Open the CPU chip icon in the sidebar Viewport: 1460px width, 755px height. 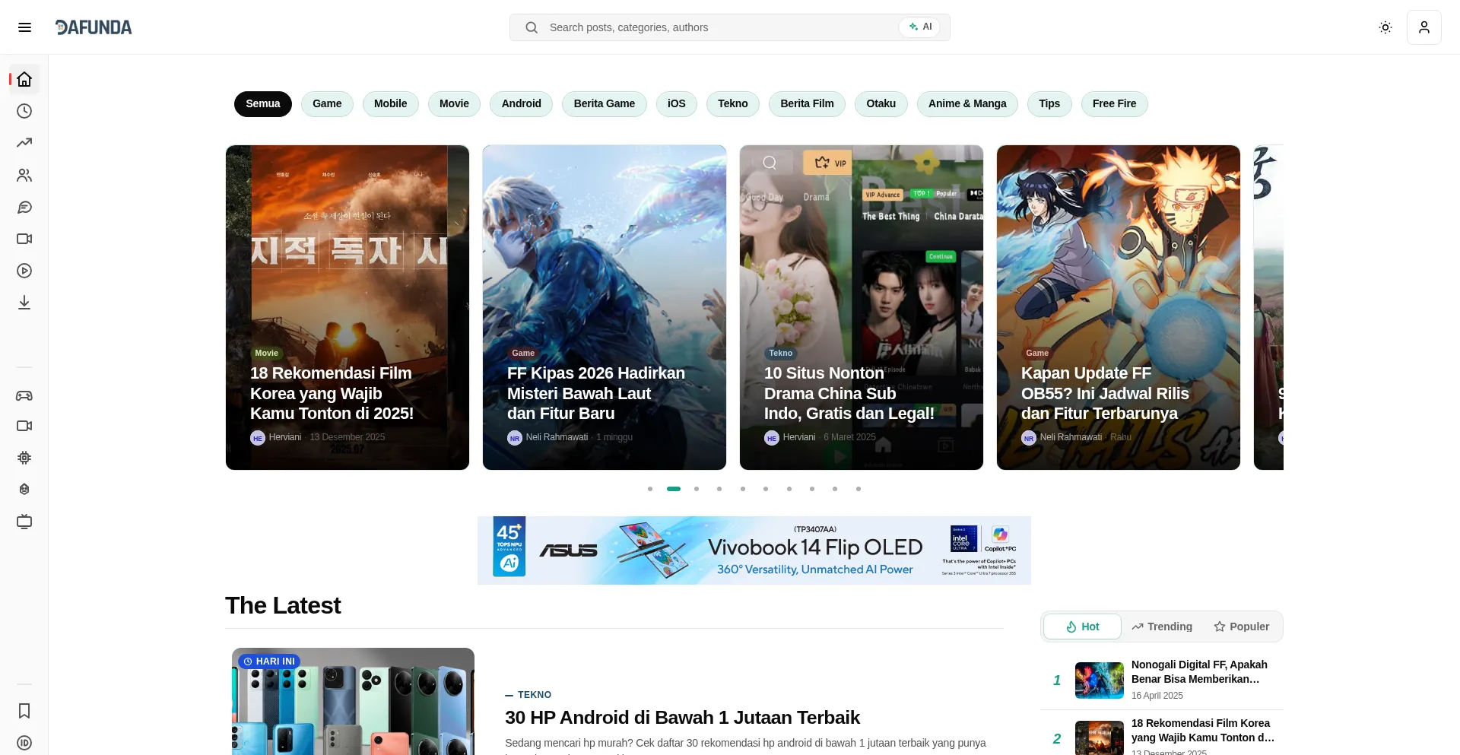(24, 458)
